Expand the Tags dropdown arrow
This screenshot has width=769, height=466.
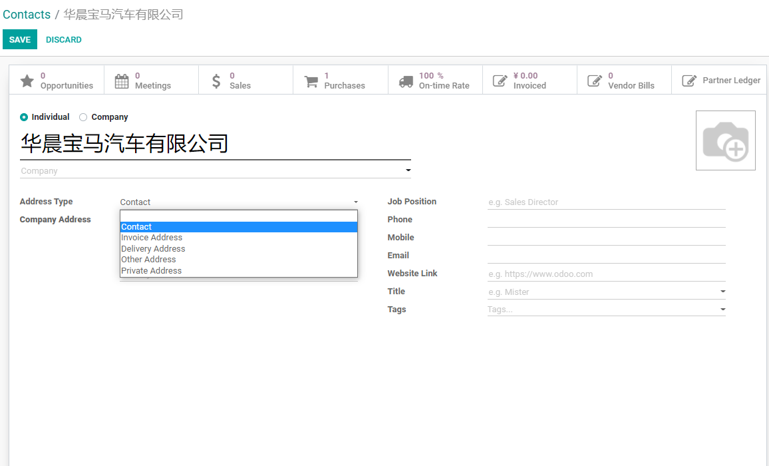tap(722, 310)
